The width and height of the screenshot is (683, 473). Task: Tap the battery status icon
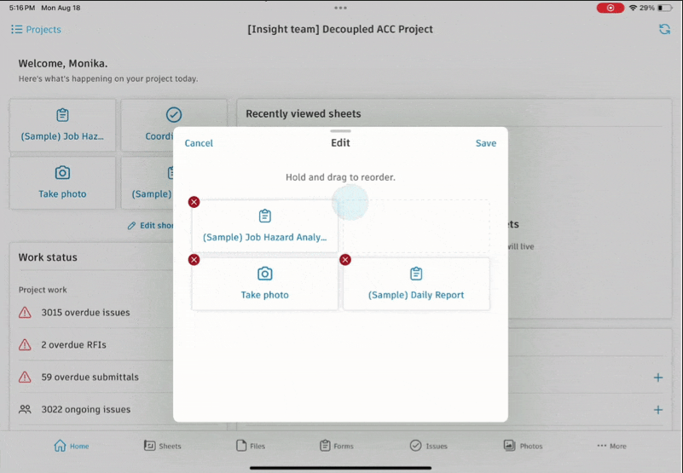coord(665,8)
